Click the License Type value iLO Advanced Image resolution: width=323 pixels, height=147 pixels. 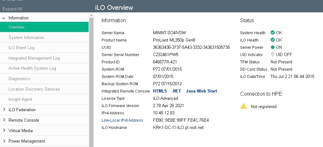(x=165, y=98)
